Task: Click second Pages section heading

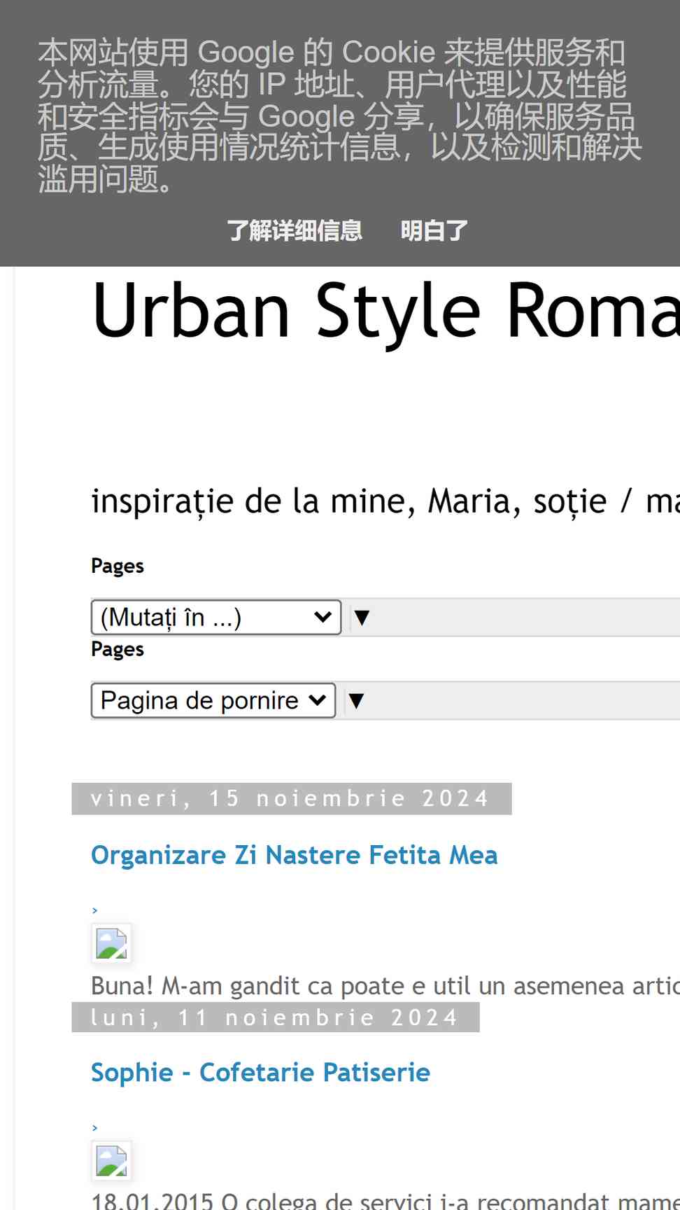Action: click(118, 649)
